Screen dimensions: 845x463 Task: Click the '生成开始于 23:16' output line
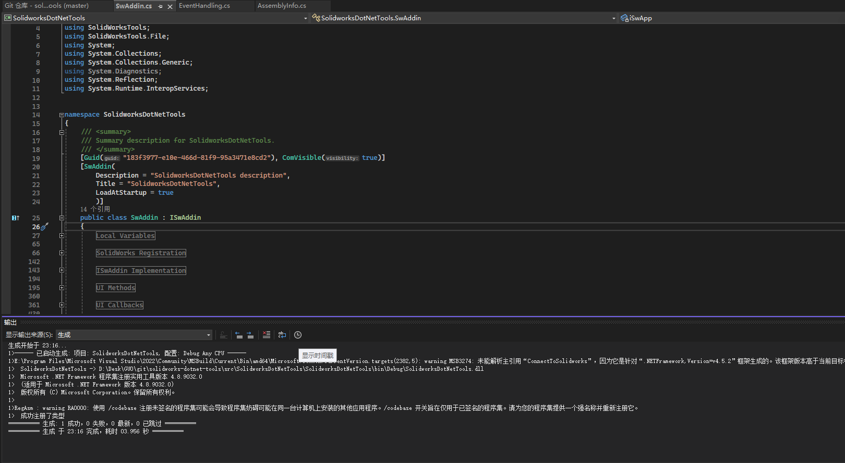coord(37,346)
